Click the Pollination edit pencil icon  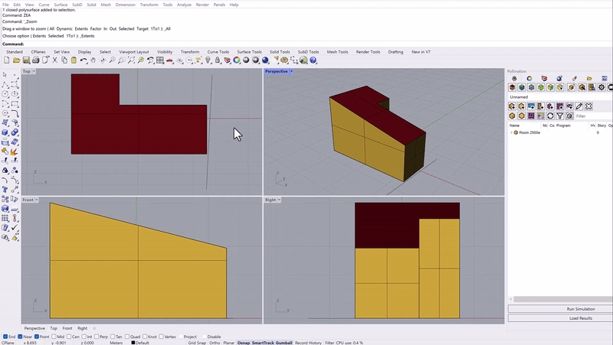(579, 106)
